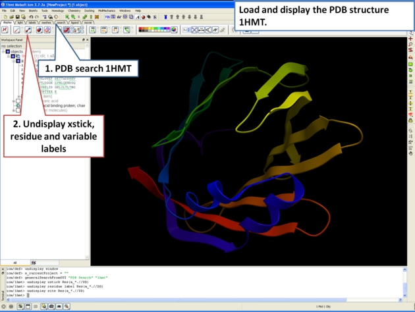Toggle the blue checkbox on the 1hmt object row
The width and height of the screenshot is (415, 312).
click(x=13, y=57)
